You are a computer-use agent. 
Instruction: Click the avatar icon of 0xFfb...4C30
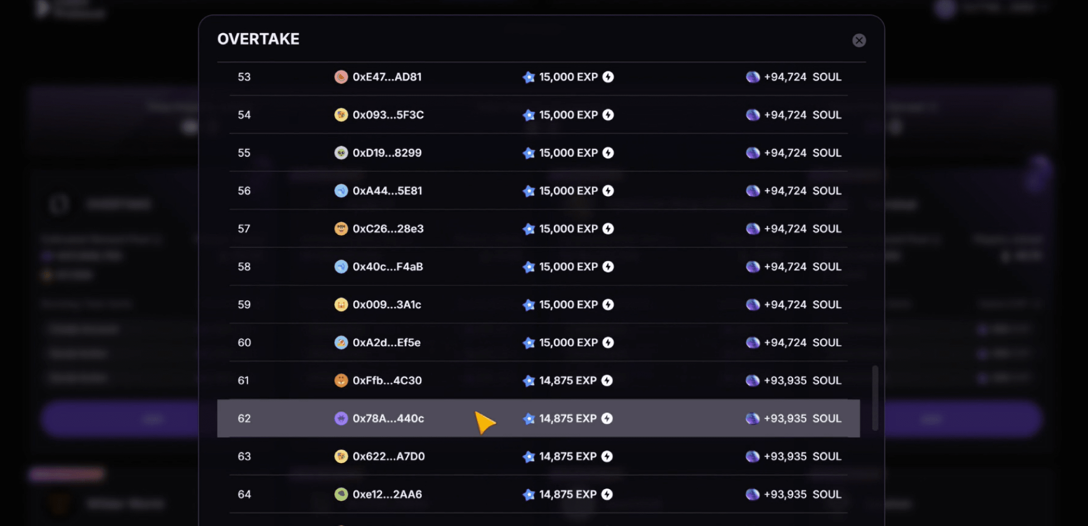pyautogui.click(x=341, y=381)
